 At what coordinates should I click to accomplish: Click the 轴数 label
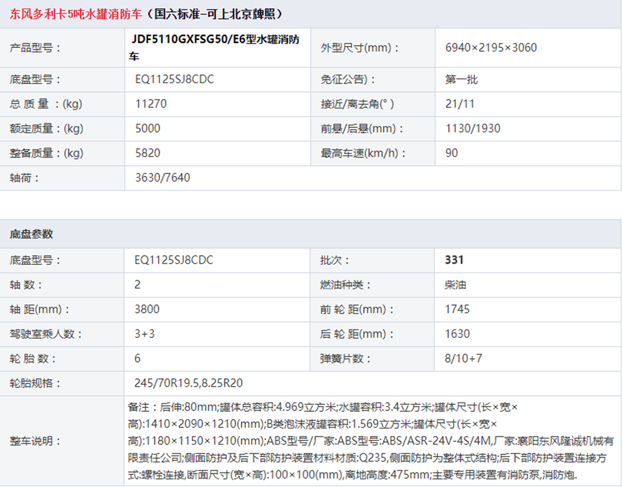point(26,285)
